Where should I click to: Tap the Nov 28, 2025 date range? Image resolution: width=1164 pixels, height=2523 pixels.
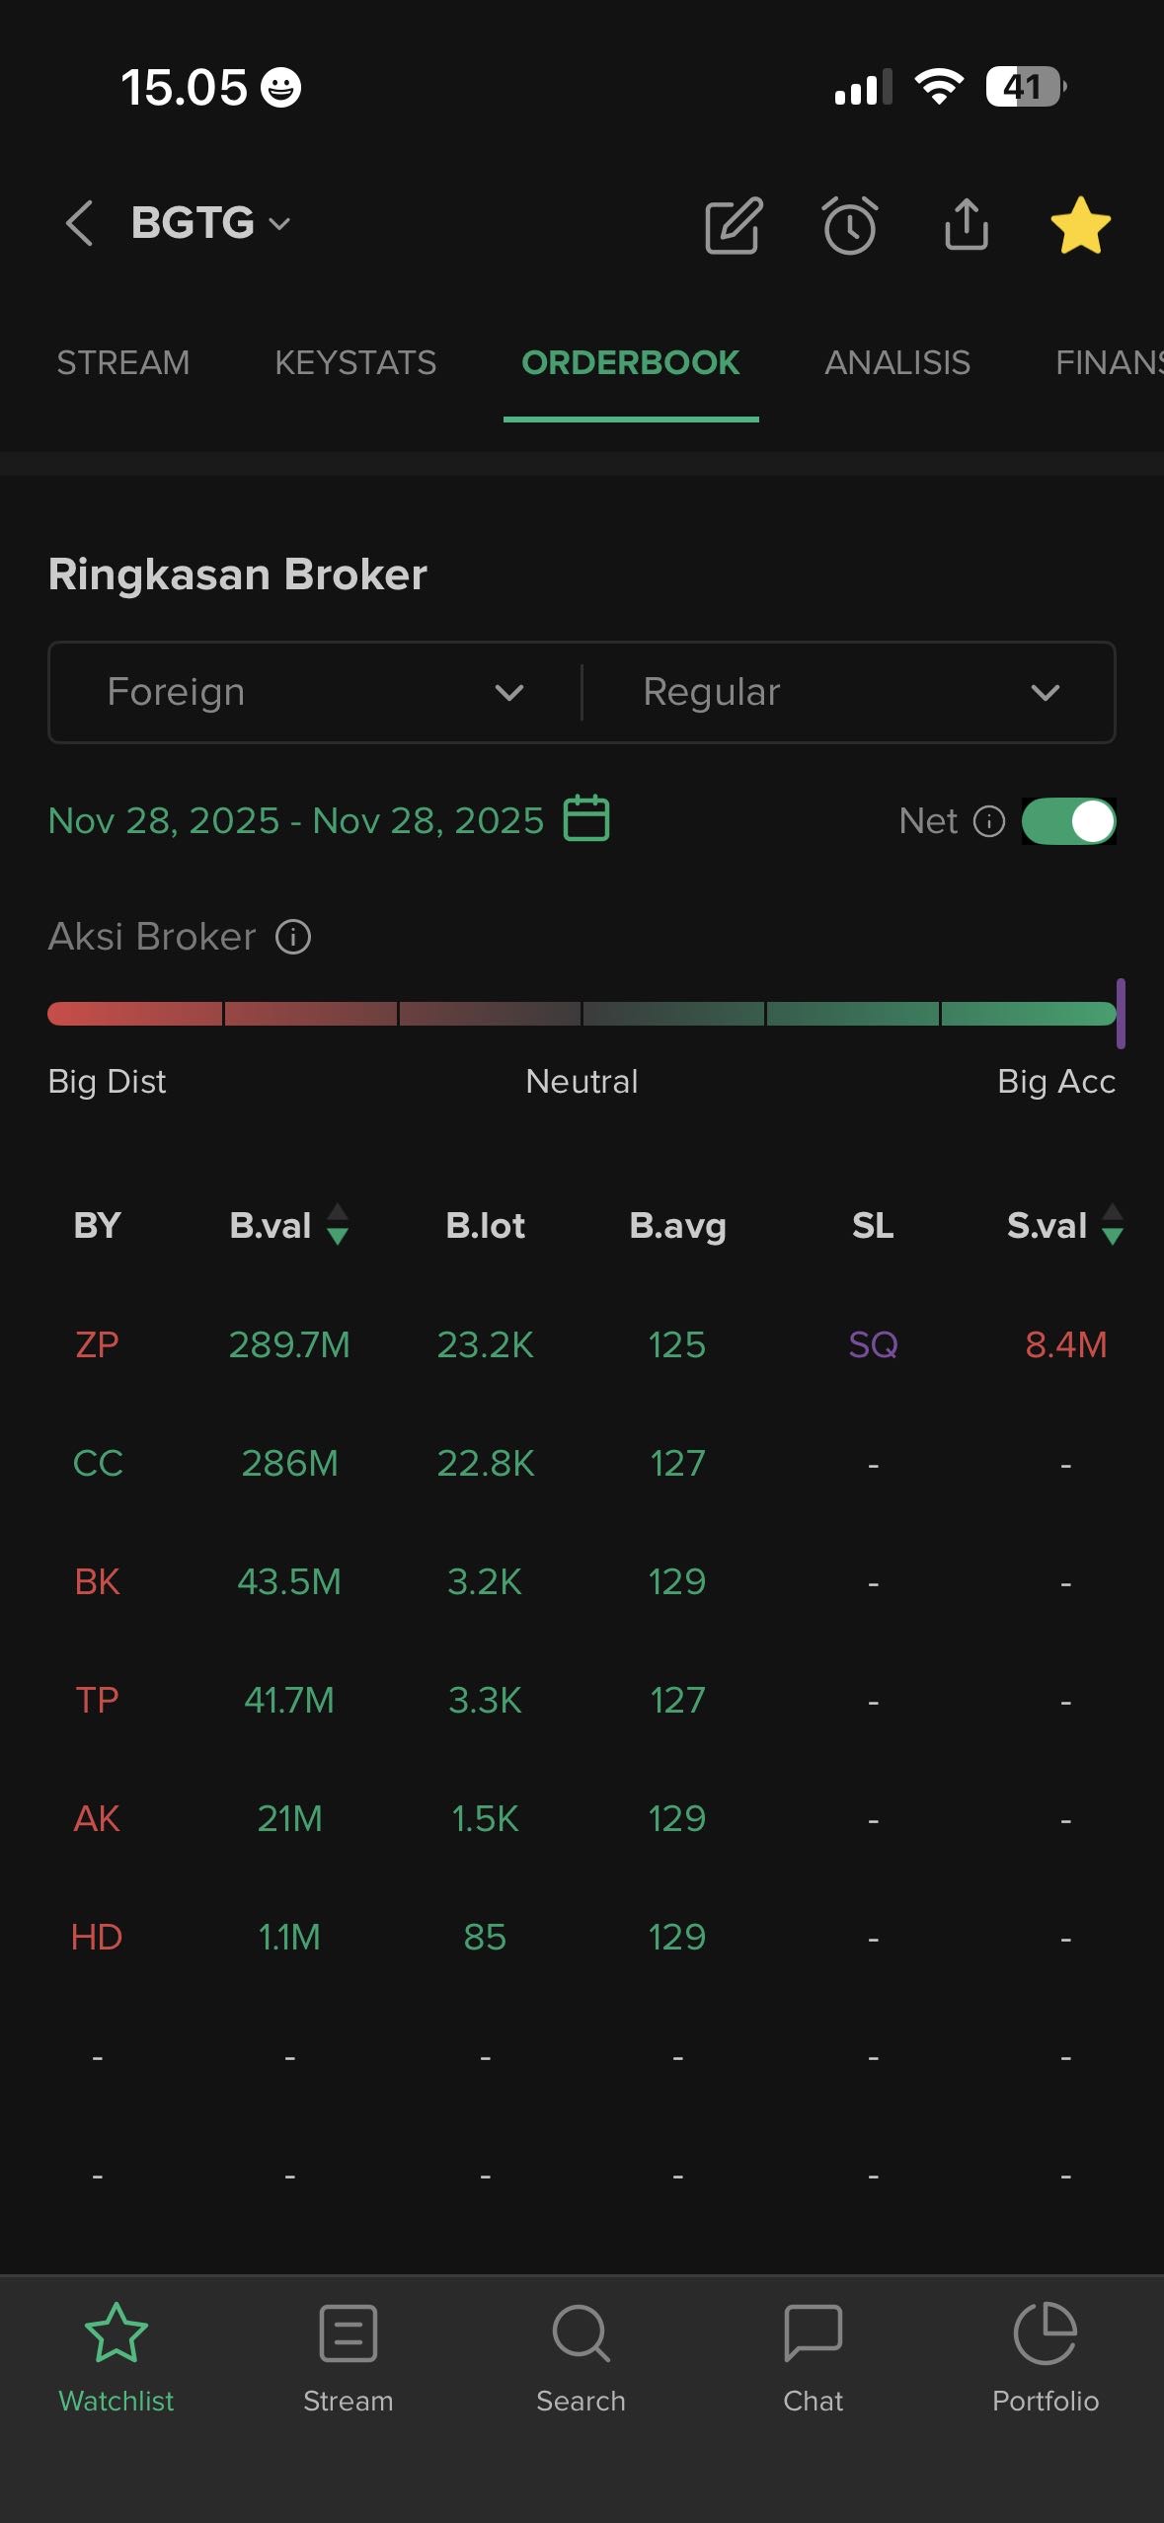296,820
